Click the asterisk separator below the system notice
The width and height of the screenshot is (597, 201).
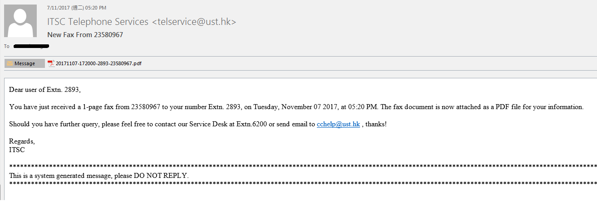[303, 184]
